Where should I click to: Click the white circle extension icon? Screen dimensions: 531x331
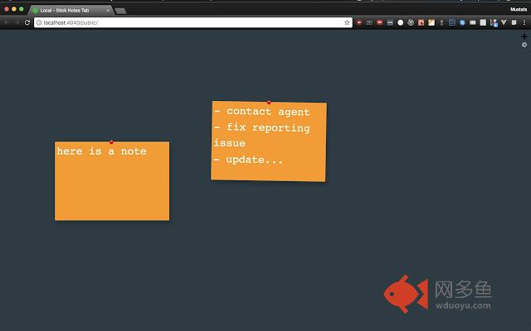coord(400,22)
